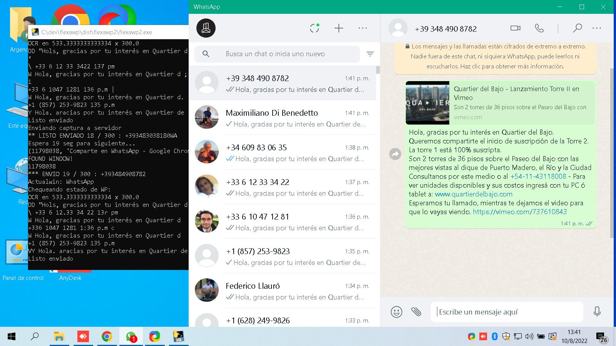Image resolution: width=616 pixels, height=346 pixels.
Task: Open the vimeo.com/737610843 link
Action: point(520,212)
